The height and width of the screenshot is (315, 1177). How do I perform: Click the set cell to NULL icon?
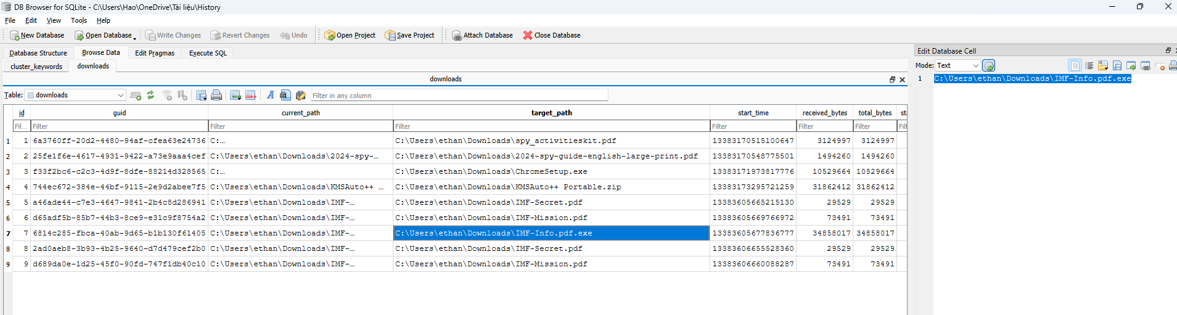(x=1160, y=65)
